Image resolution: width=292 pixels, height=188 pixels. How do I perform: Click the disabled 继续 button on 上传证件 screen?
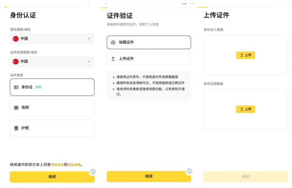(246, 177)
